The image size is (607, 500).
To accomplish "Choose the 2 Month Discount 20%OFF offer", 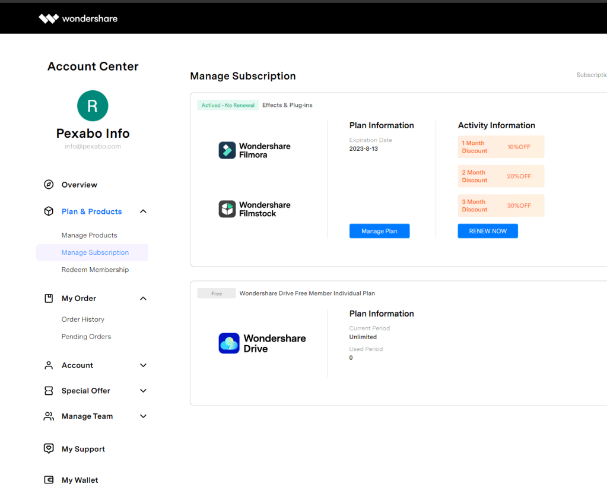I will pyautogui.click(x=501, y=176).
